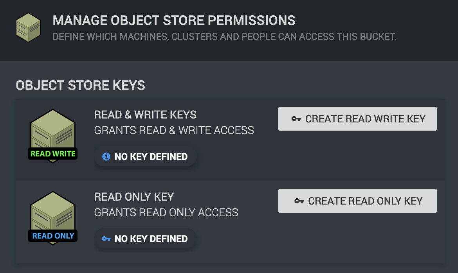Click the Read Only storage box icon
The image size is (458, 273).
pos(52,213)
